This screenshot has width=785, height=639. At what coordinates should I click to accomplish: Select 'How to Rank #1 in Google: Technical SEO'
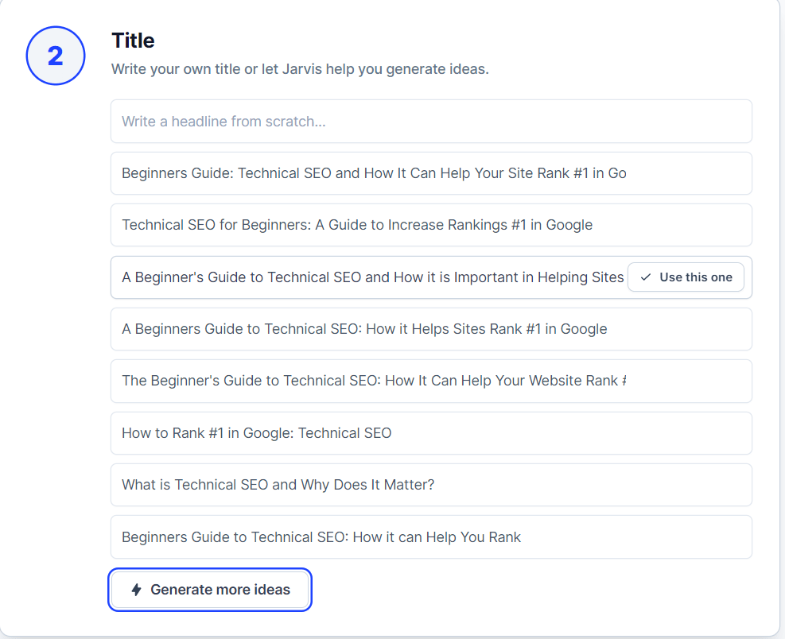click(x=431, y=433)
